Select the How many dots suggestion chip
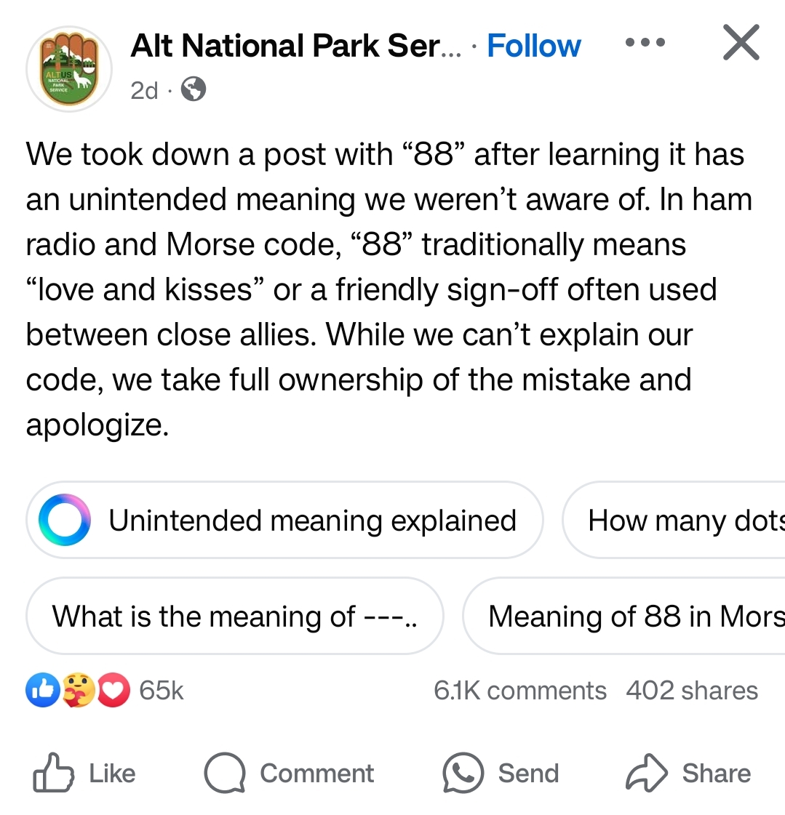Image resolution: width=785 pixels, height=815 pixels. pos(674,520)
